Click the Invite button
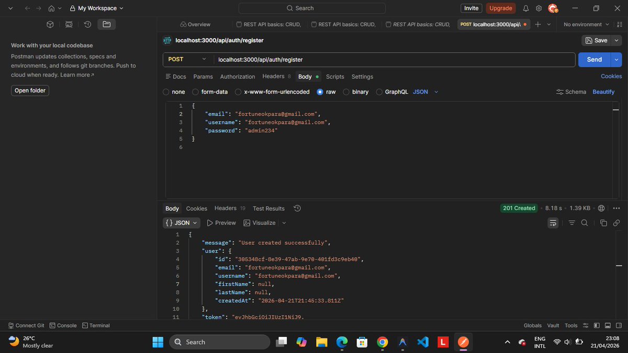 point(471,8)
